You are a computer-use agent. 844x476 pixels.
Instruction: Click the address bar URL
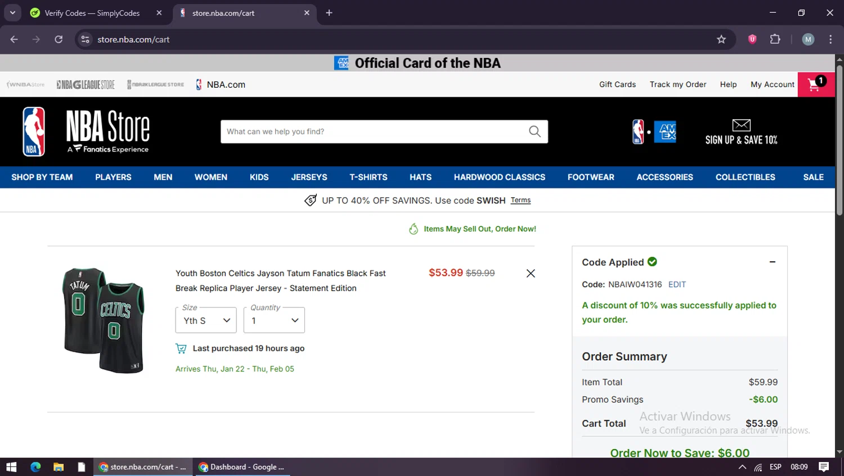[x=133, y=39]
